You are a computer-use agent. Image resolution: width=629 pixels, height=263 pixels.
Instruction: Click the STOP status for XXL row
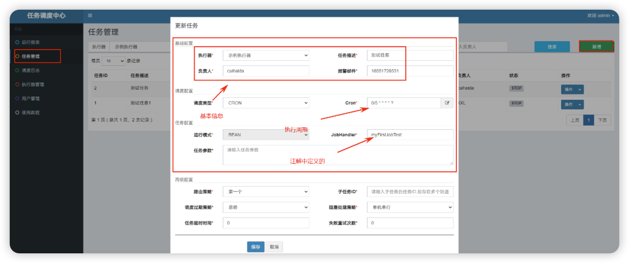coord(517,103)
